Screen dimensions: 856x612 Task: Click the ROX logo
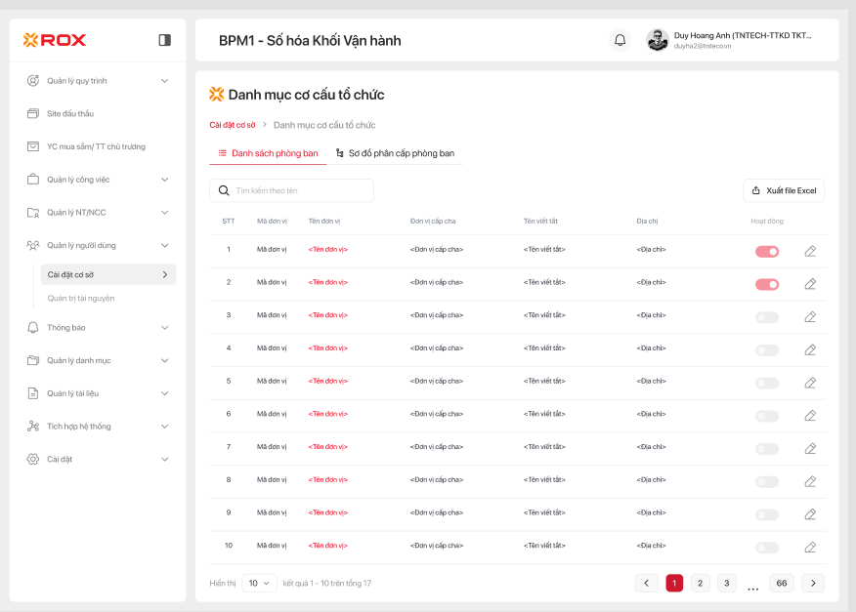[x=55, y=40]
